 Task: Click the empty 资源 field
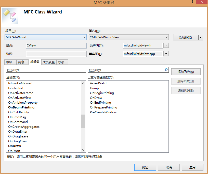(56, 54)
